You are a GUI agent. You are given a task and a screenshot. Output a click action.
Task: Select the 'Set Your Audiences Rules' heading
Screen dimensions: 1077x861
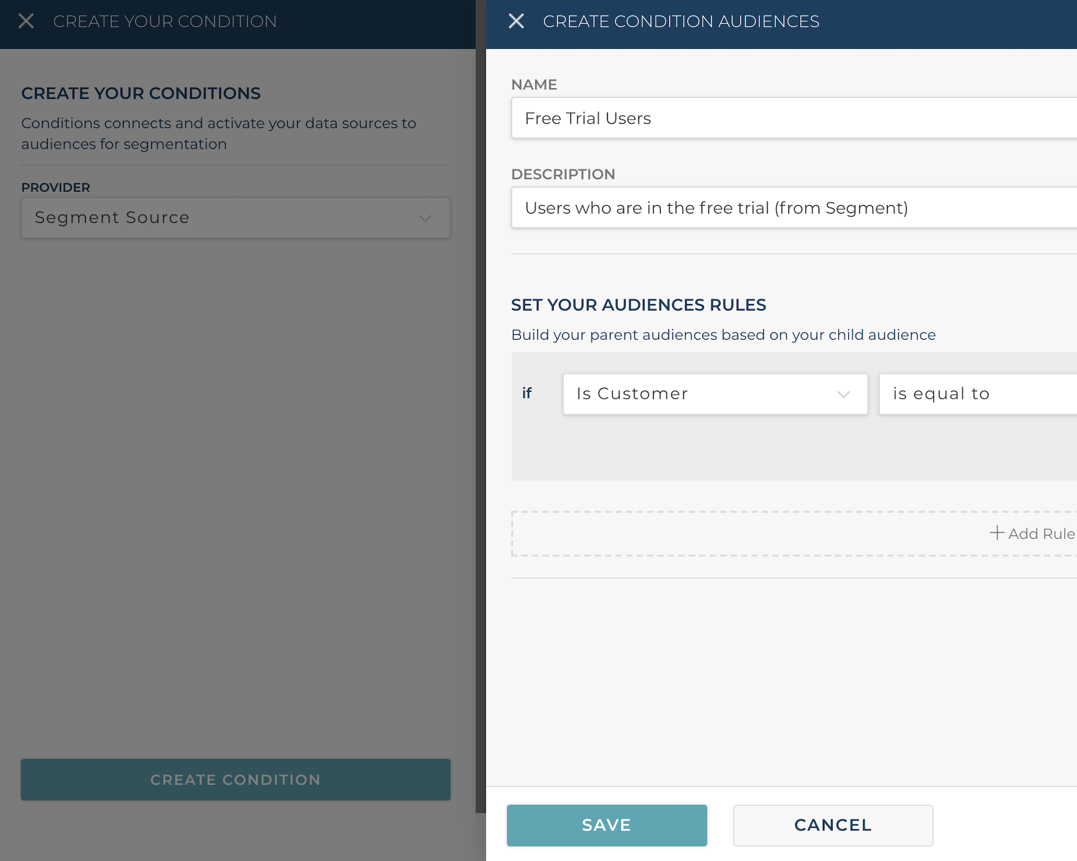[639, 305]
